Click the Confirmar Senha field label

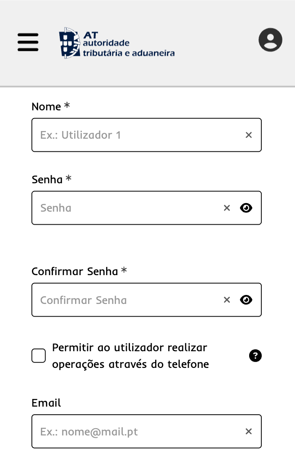[75, 272]
